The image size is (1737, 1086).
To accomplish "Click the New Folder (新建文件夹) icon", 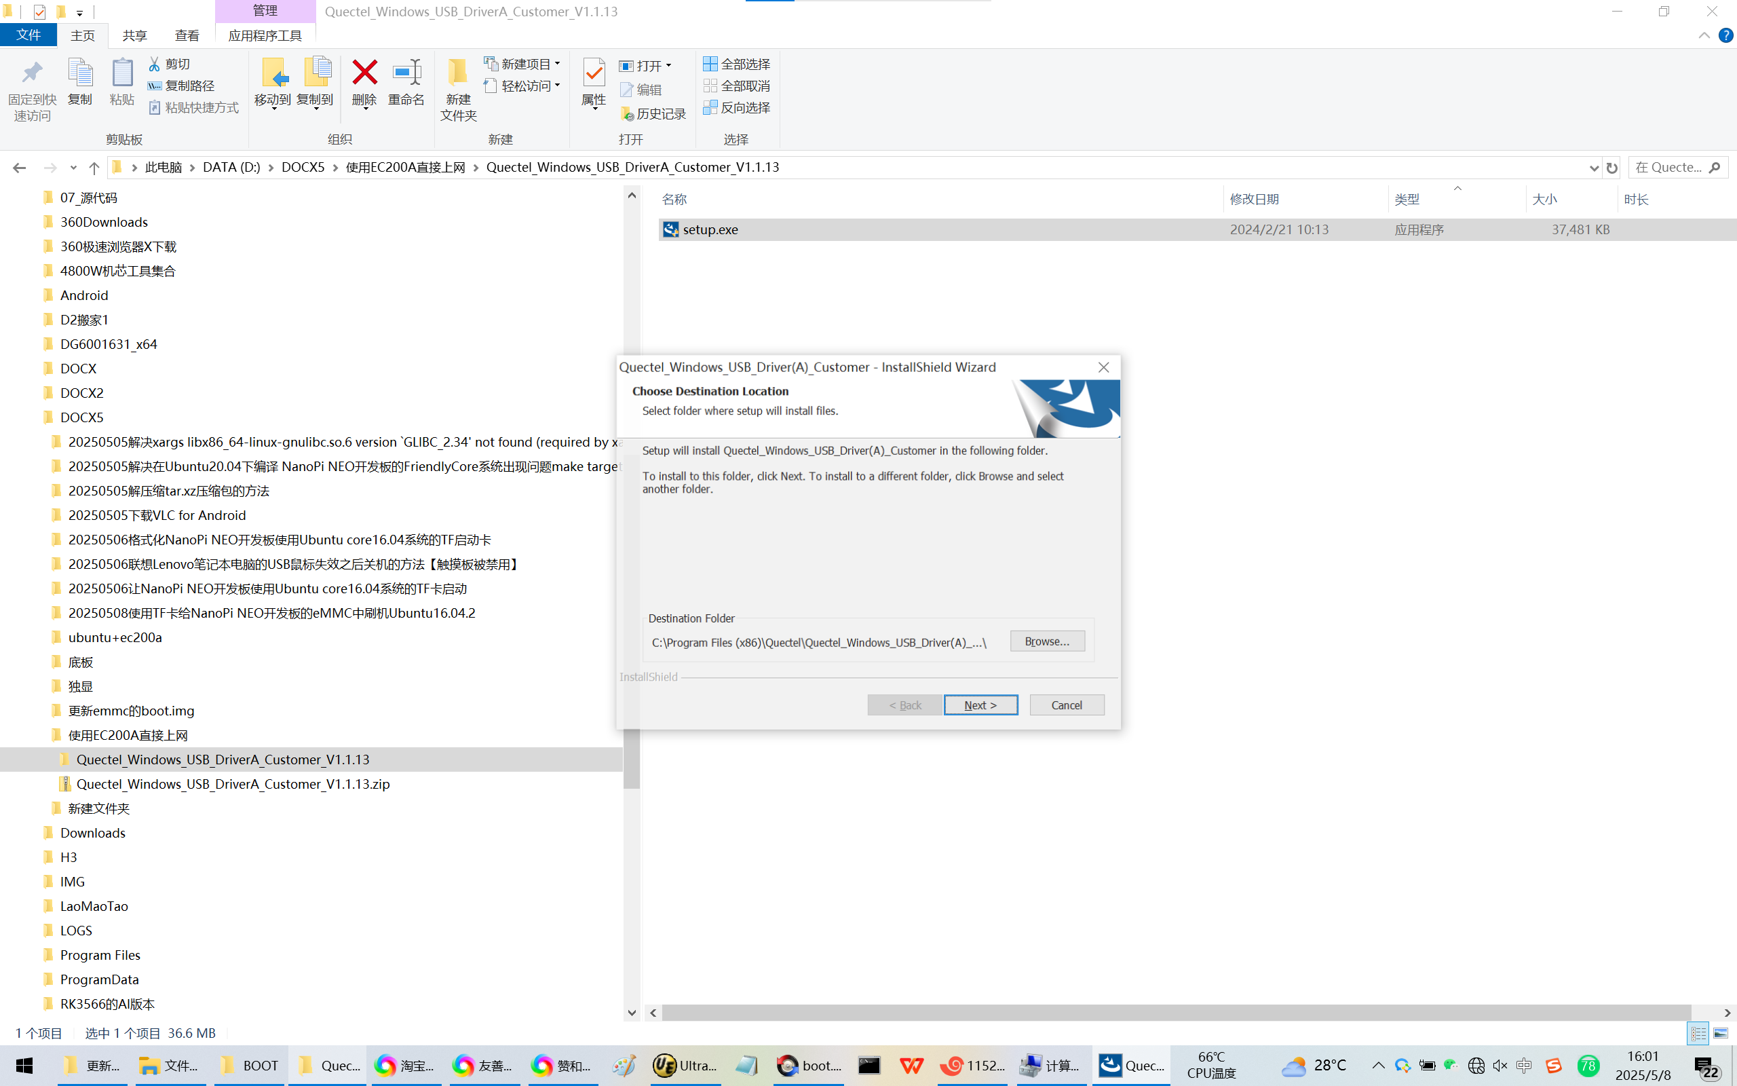I will [457, 73].
